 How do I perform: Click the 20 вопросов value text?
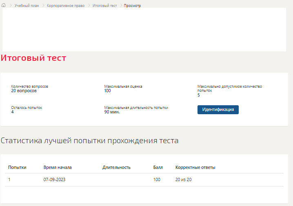pos(24,91)
